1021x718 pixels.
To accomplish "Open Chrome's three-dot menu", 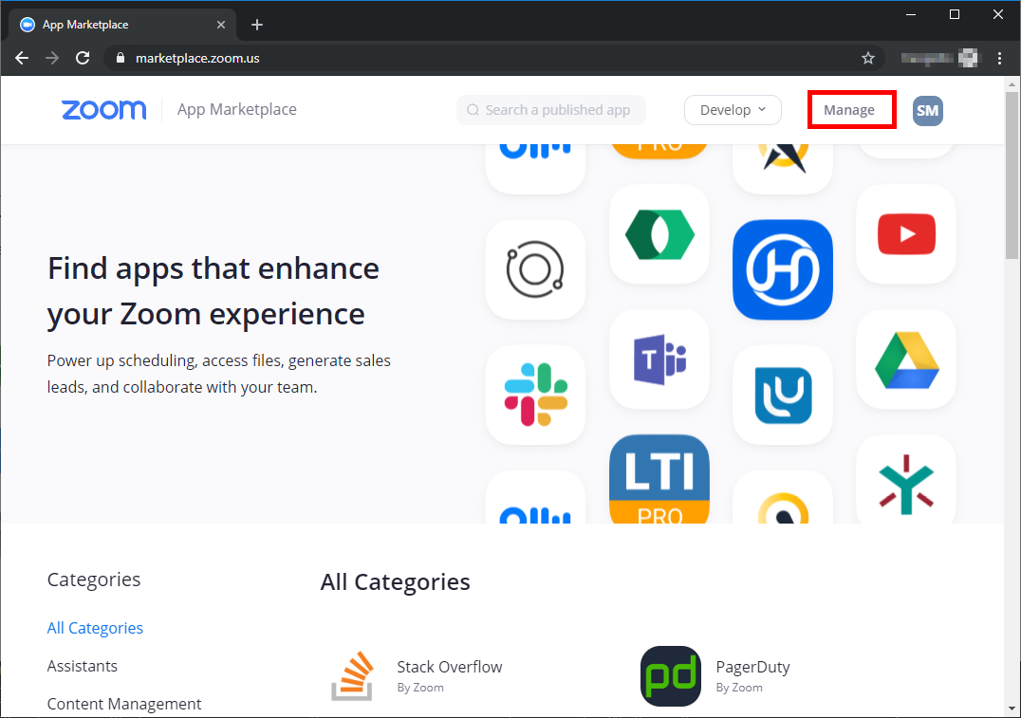I will [x=999, y=58].
